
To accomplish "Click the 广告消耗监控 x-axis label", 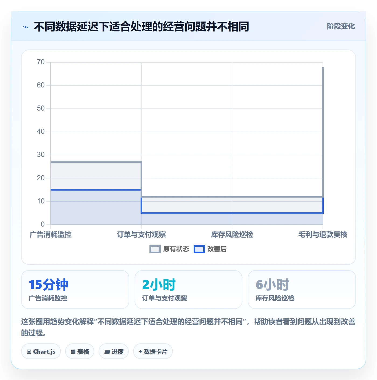I will (x=51, y=235).
